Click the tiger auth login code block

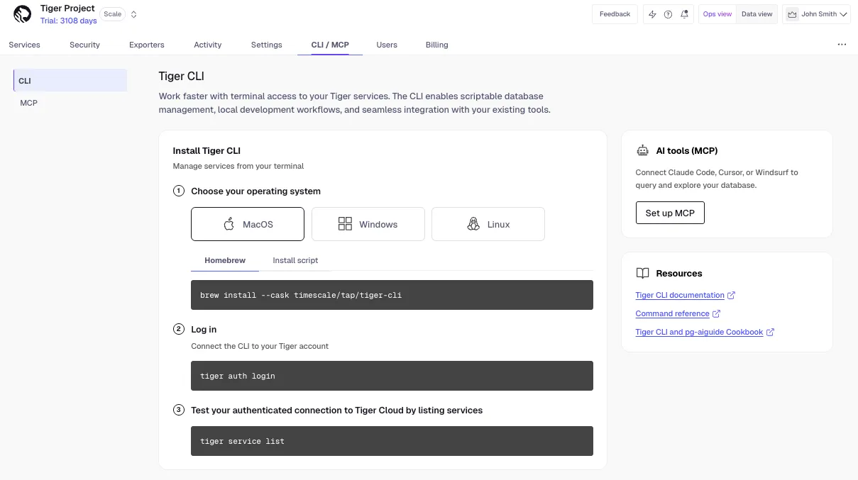[392, 376]
